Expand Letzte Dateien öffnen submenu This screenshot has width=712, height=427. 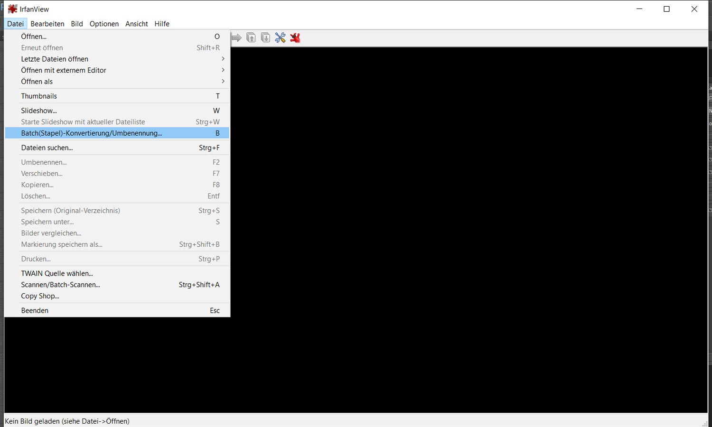pos(117,59)
